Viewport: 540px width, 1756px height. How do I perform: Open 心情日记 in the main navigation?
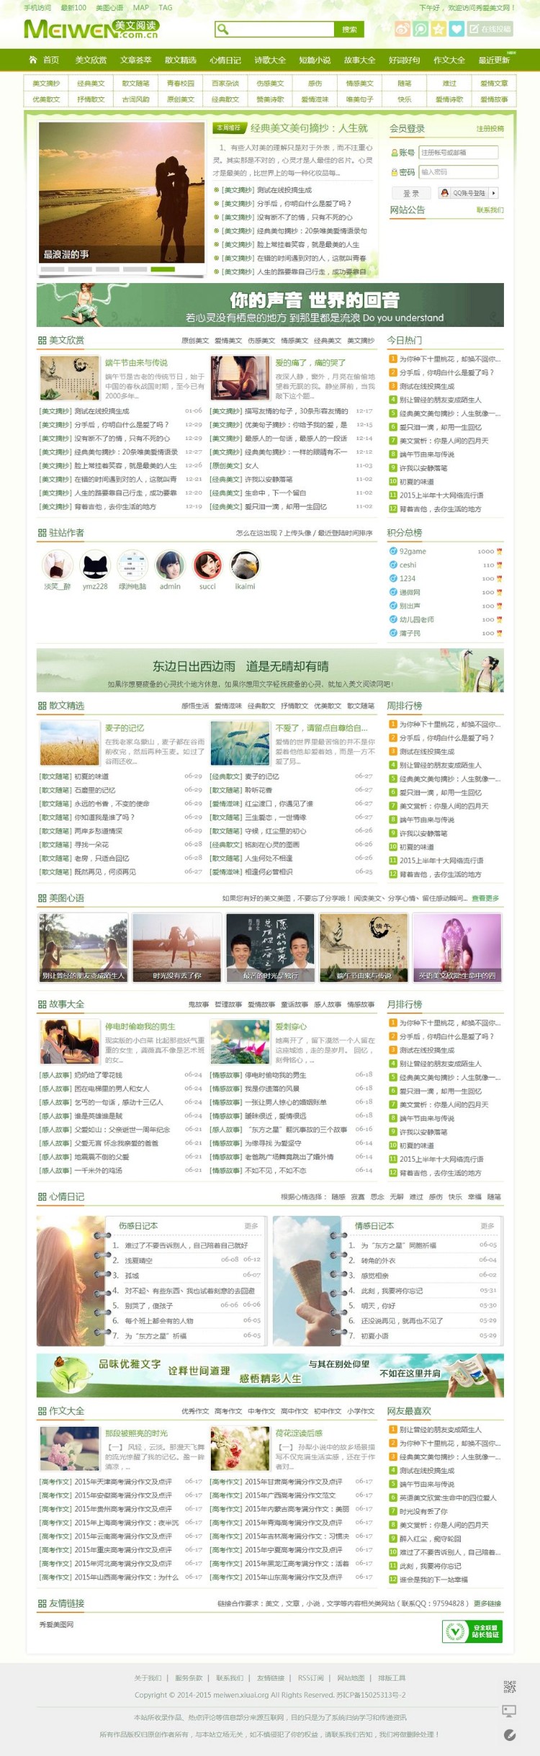225,60
